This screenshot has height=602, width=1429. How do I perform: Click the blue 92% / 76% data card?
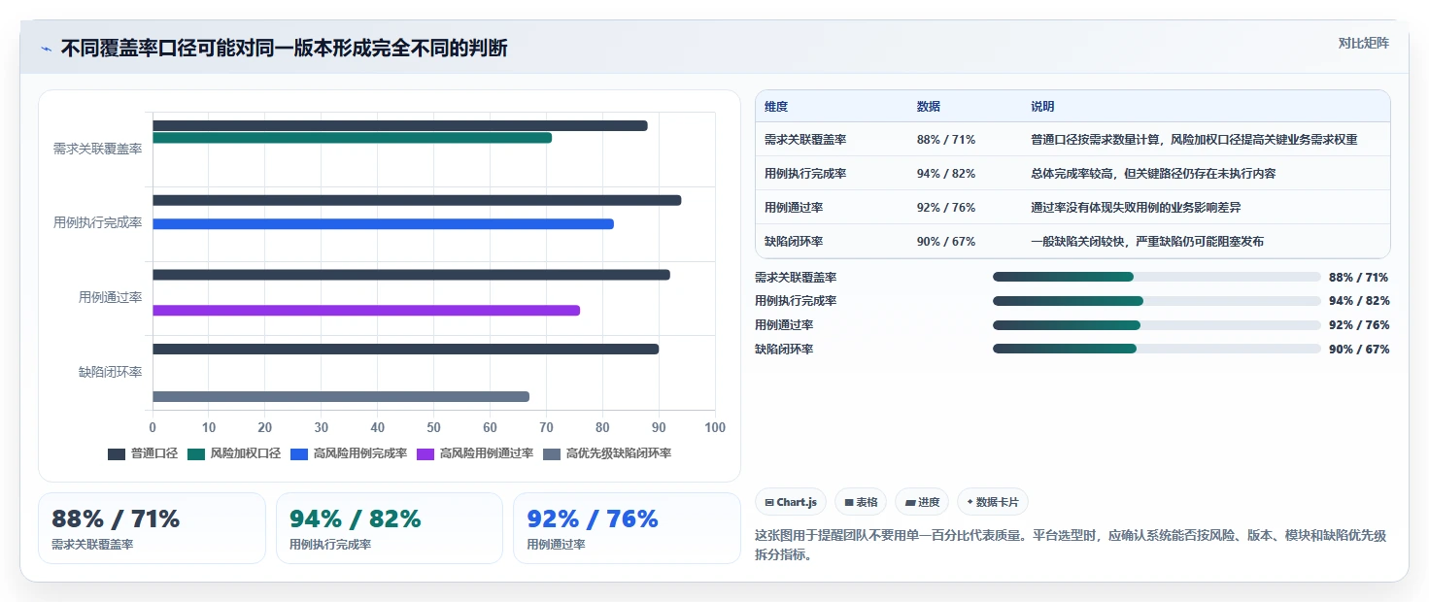pos(627,528)
